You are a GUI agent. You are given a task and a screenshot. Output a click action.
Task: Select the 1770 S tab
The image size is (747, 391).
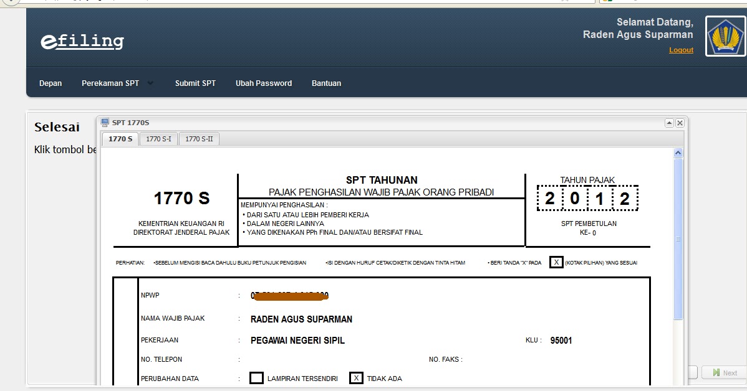(x=120, y=139)
